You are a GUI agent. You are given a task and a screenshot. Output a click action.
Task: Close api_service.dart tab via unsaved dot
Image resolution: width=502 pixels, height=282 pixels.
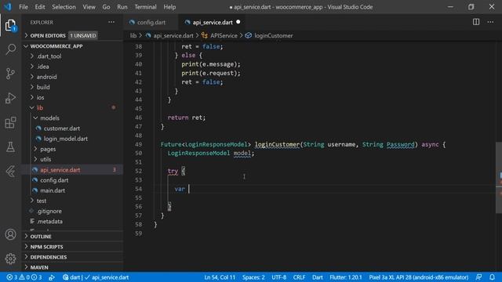coord(238,22)
